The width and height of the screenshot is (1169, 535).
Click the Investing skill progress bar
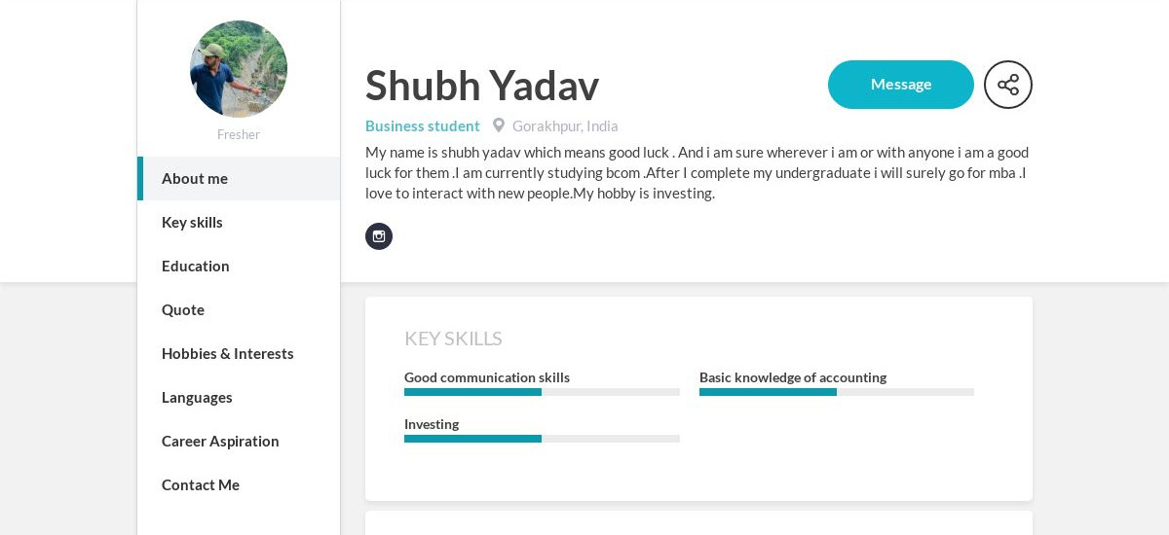pyautogui.click(x=542, y=439)
